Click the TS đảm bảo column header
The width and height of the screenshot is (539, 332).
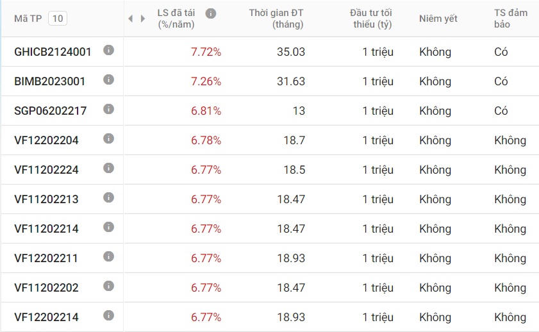(x=511, y=19)
